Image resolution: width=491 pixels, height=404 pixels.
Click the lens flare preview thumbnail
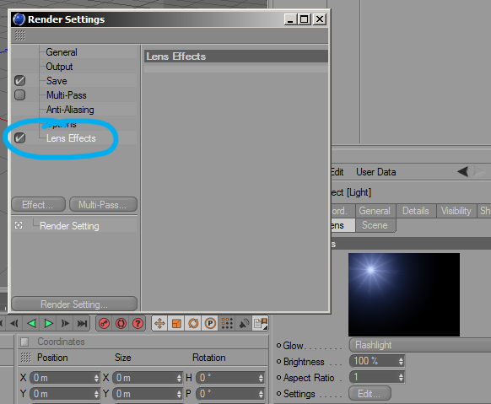point(403,294)
